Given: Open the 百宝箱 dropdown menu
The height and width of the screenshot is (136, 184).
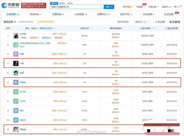Looking at the screenshot, I should 140,7.
